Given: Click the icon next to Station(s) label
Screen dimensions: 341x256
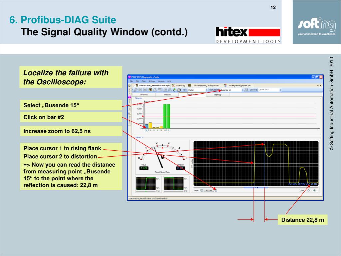Looking at the screenshot, I should (x=246, y=90).
